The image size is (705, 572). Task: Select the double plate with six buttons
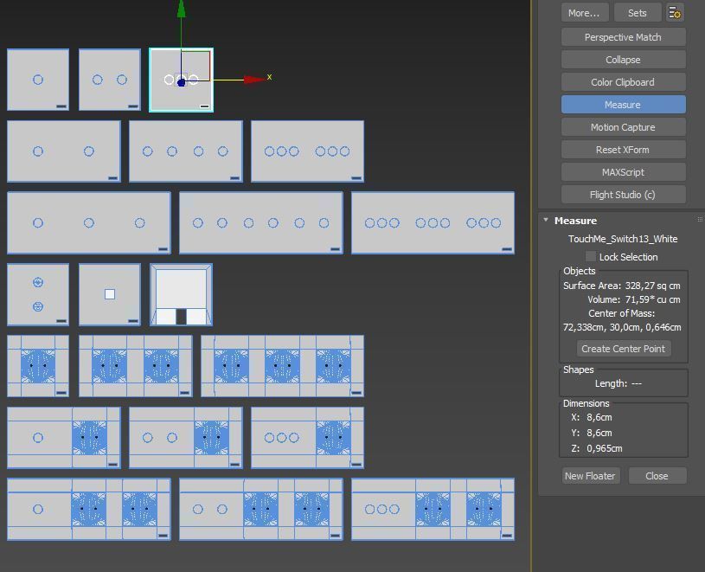pos(308,151)
